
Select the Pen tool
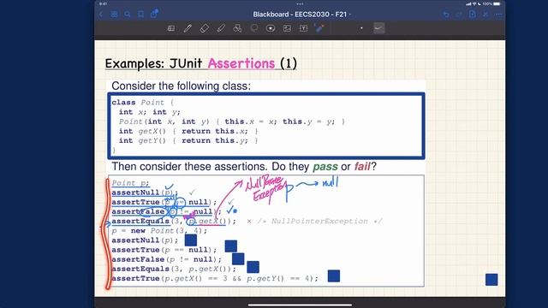(188, 28)
